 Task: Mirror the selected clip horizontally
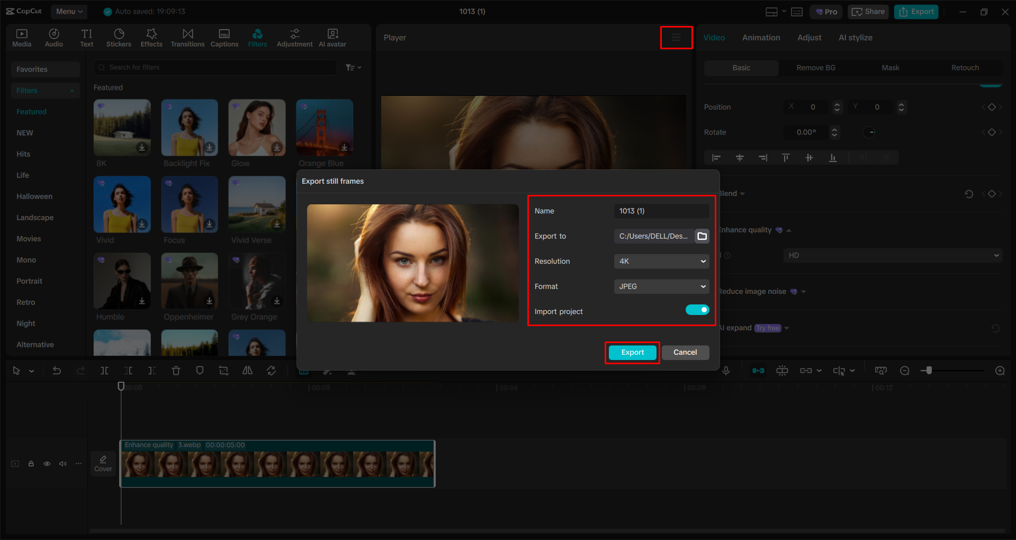(247, 371)
